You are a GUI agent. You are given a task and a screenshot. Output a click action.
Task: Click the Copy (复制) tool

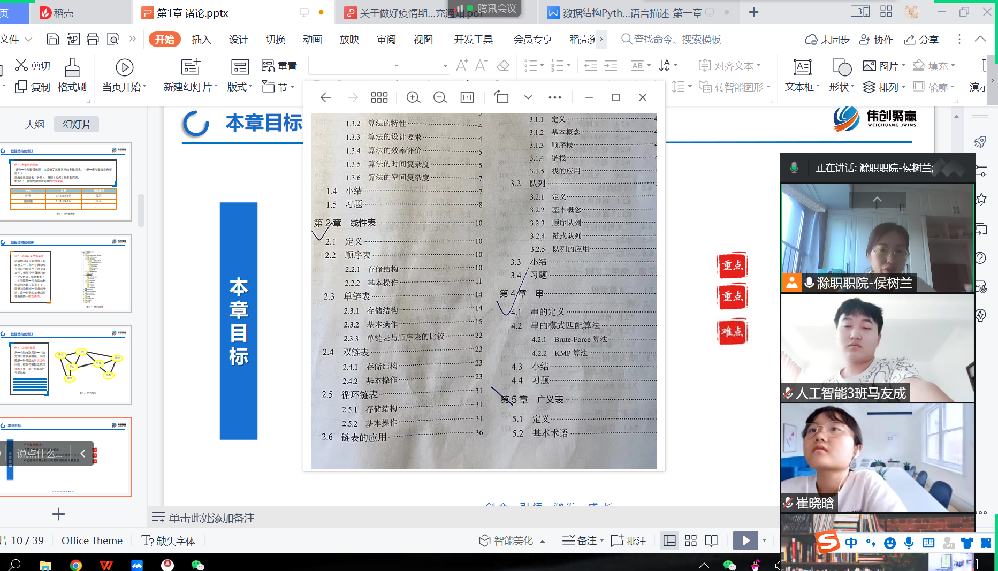[x=33, y=87]
